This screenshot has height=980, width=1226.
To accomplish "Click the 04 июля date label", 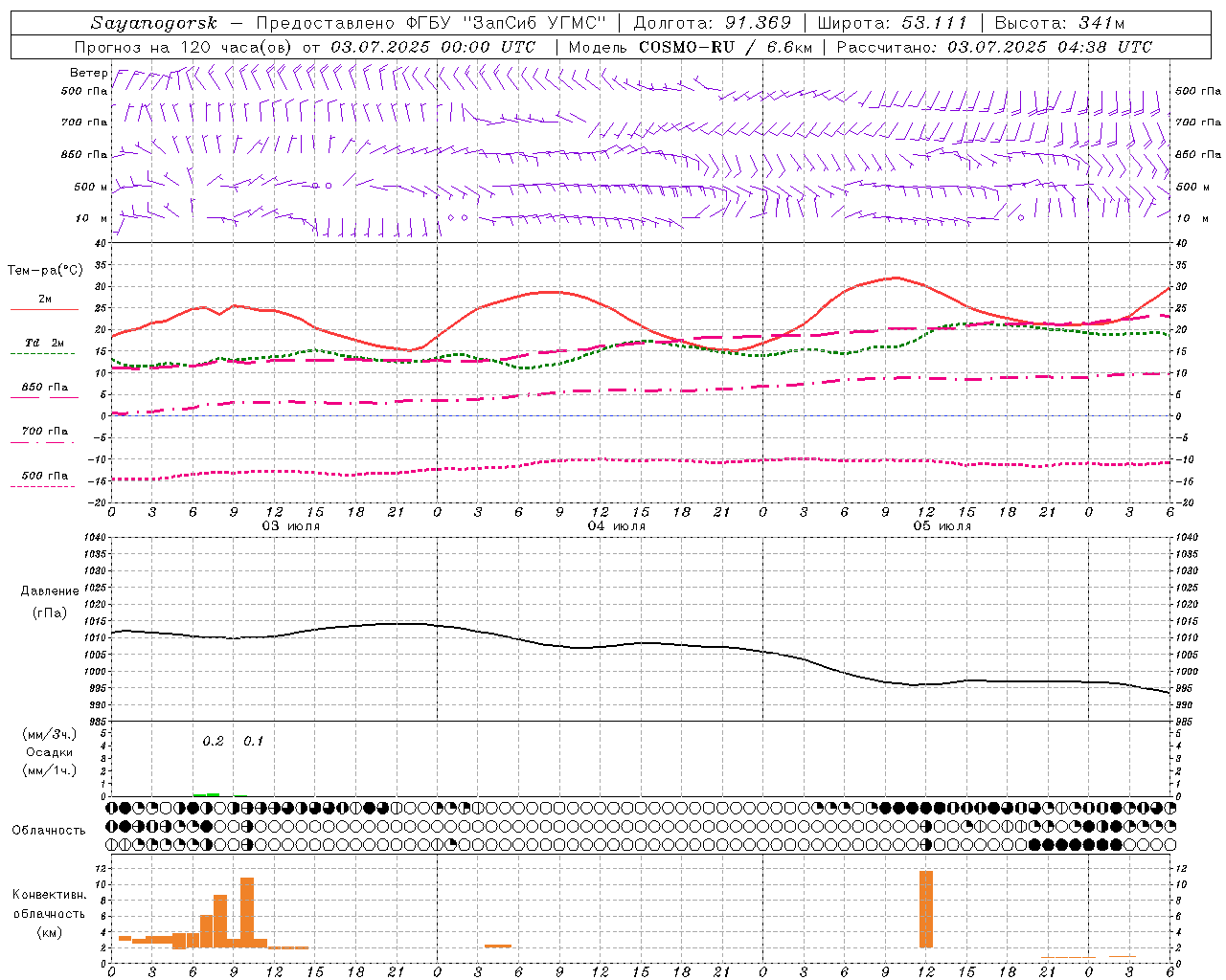I will [617, 526].
